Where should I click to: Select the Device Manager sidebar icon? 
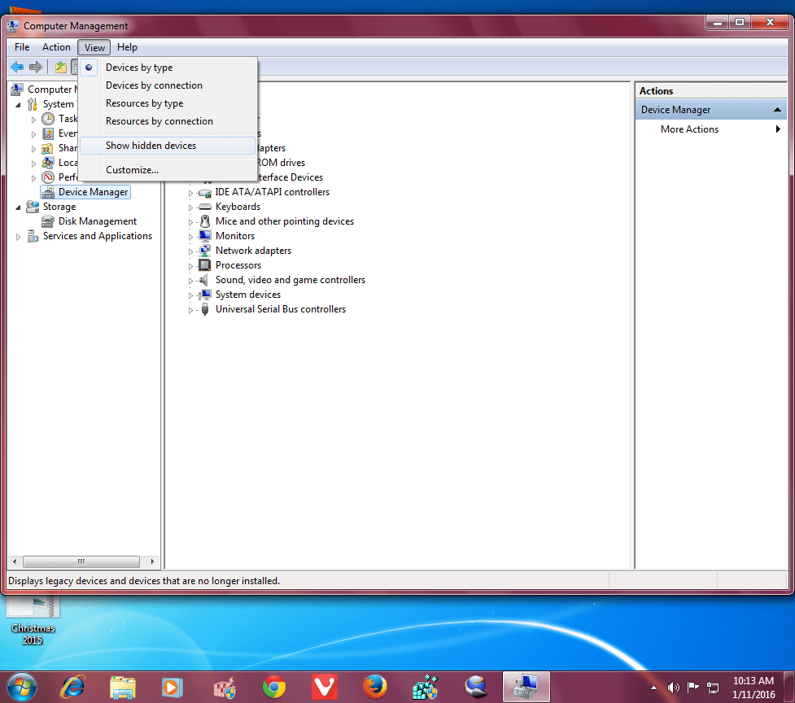tap(48, 191)
